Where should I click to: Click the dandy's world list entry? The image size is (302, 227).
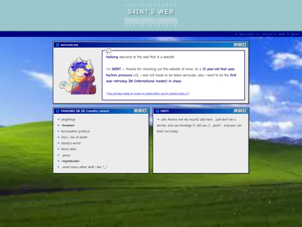click(x=71, y=143)
